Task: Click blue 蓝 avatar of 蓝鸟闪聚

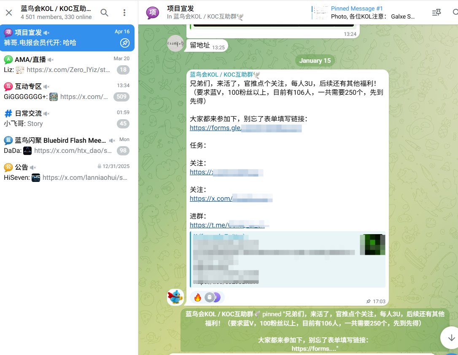Action: [x=8, y=140]
